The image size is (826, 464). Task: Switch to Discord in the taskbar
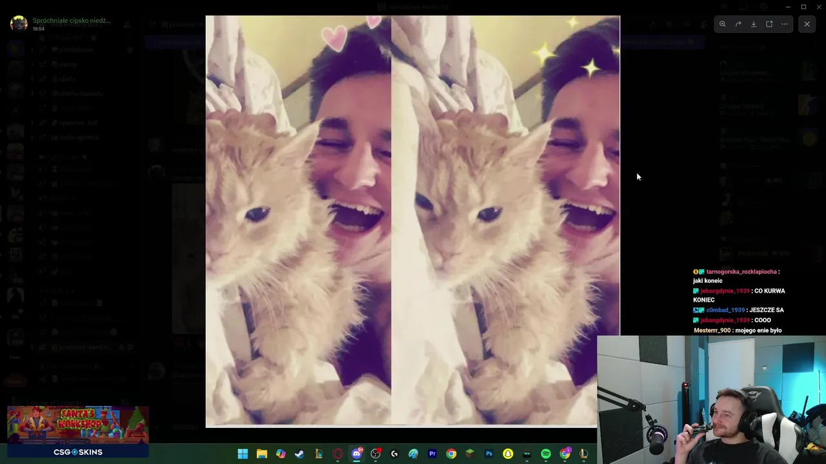[356, 454]
